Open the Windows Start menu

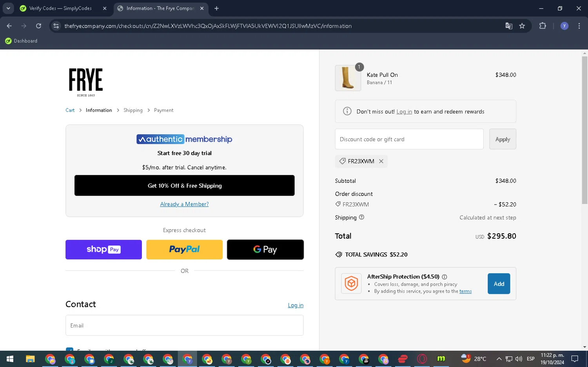10,359
